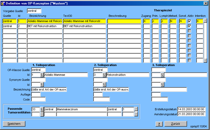
Task: Click L lookup for 3. Teiloperation OP-Klasse Id
Action: [x=162, y=75]
